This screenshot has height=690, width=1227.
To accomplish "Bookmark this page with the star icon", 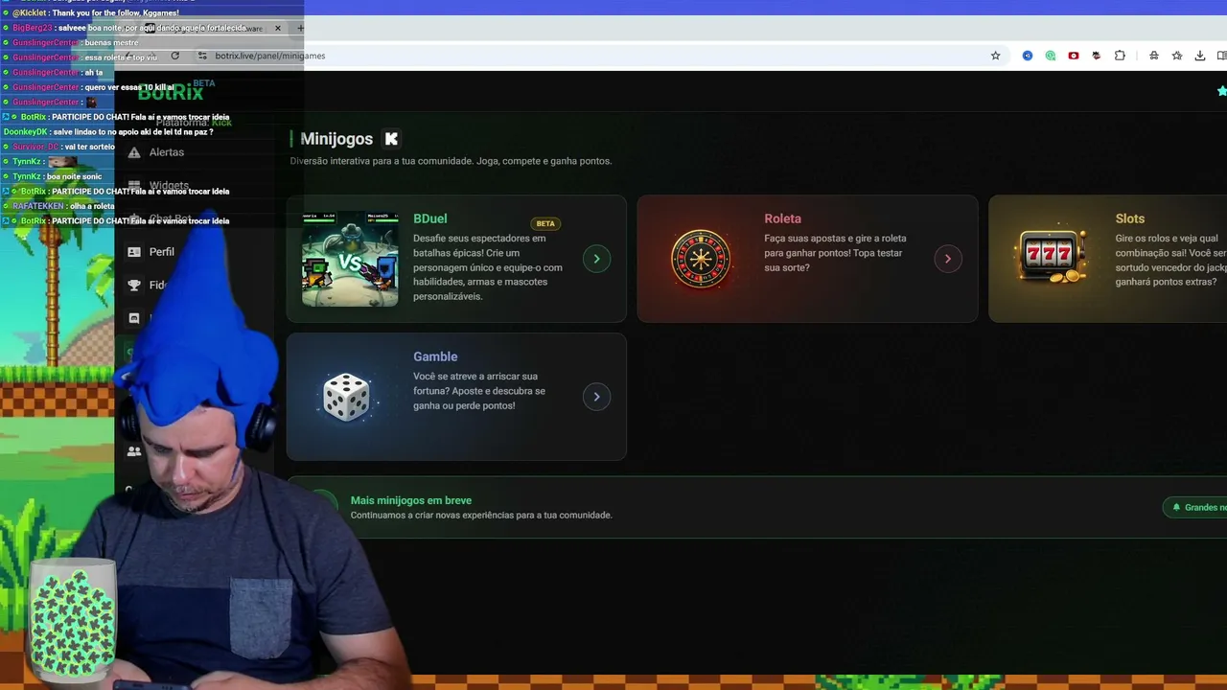I will click(x=995, y=56).
